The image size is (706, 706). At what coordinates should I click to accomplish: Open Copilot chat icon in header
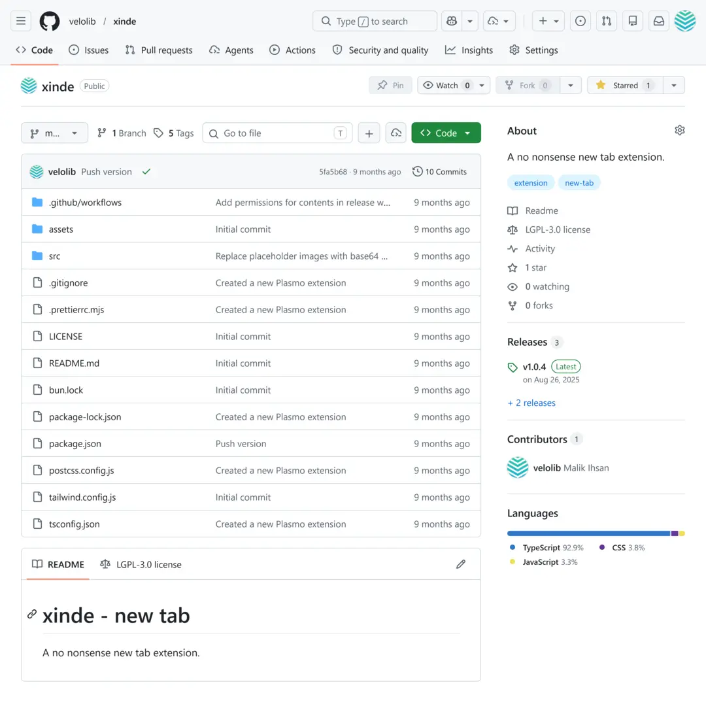click(x=452, y=21)
